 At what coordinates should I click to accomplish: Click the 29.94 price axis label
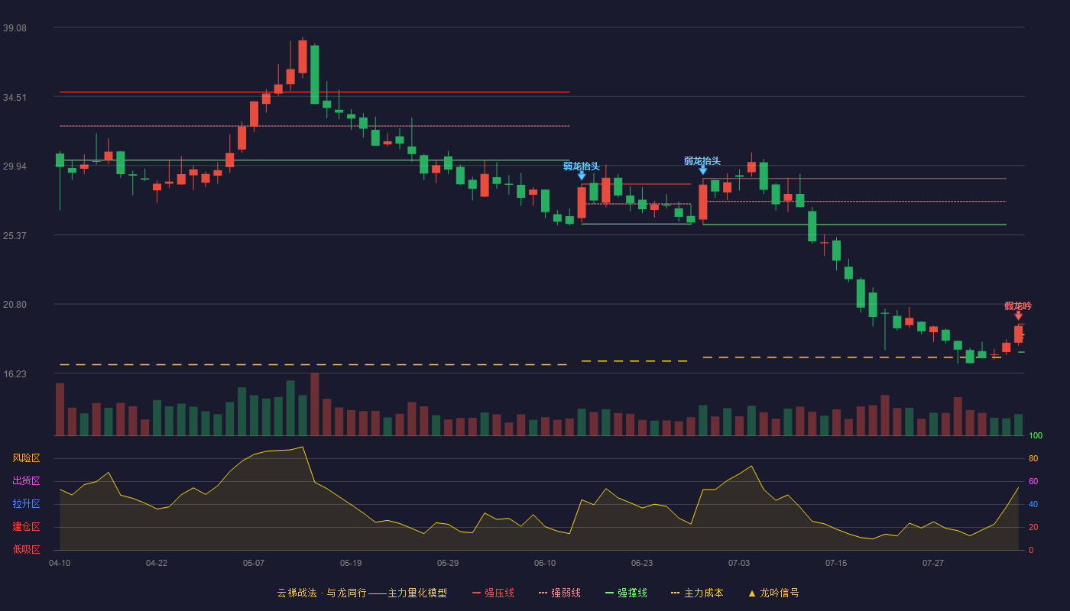click(x=15, y=166)
